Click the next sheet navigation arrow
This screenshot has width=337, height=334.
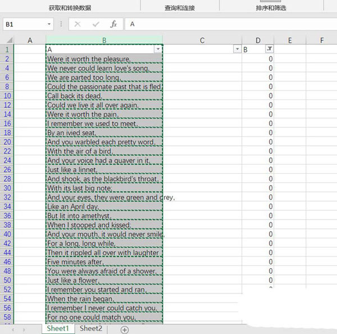pos(22,330)
